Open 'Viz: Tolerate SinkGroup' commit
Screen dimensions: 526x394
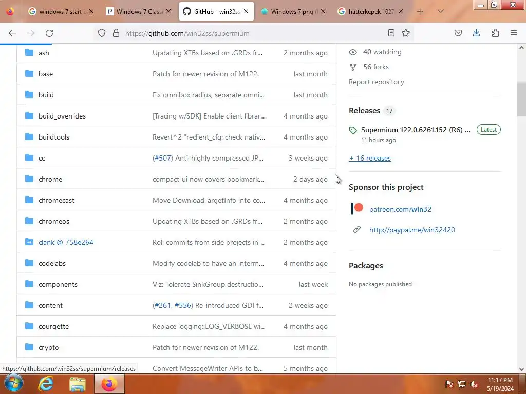click(x=208, y=284)
